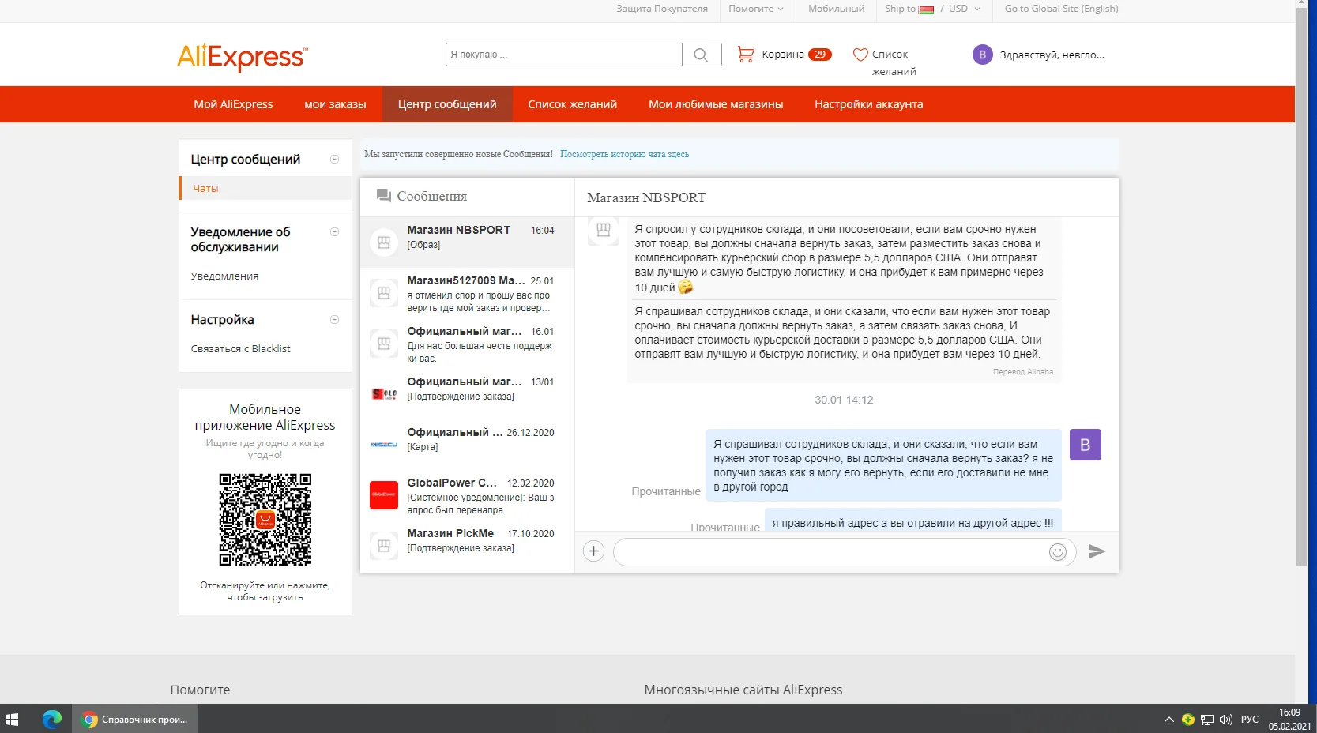Click the attachment plus icon in chat
Viewport: 1317px width, 733px height.
(x=593, y=551)
